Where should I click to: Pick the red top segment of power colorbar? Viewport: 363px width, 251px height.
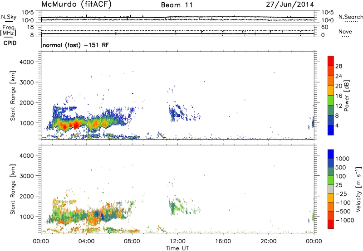pos(331,61)
